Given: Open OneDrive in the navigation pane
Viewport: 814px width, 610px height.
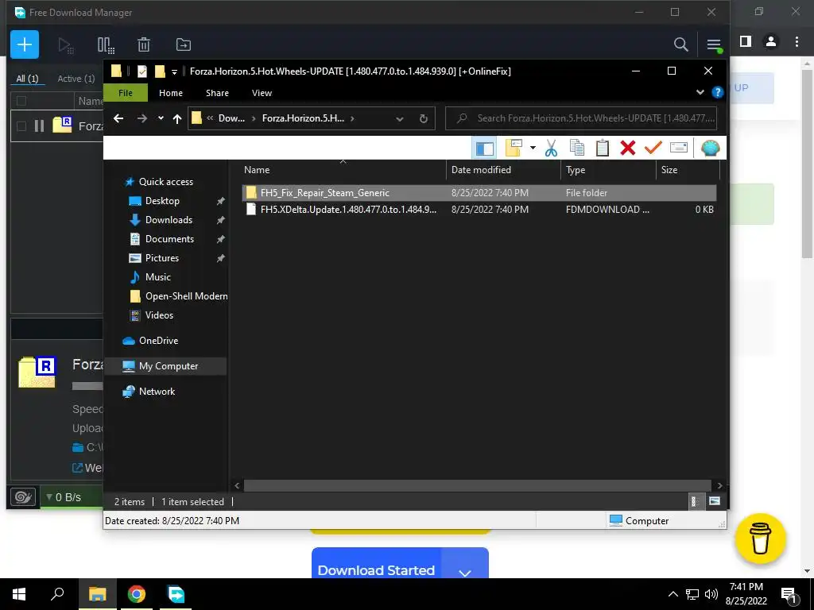Looking at the screenshot, I should [x=158, y=341].
